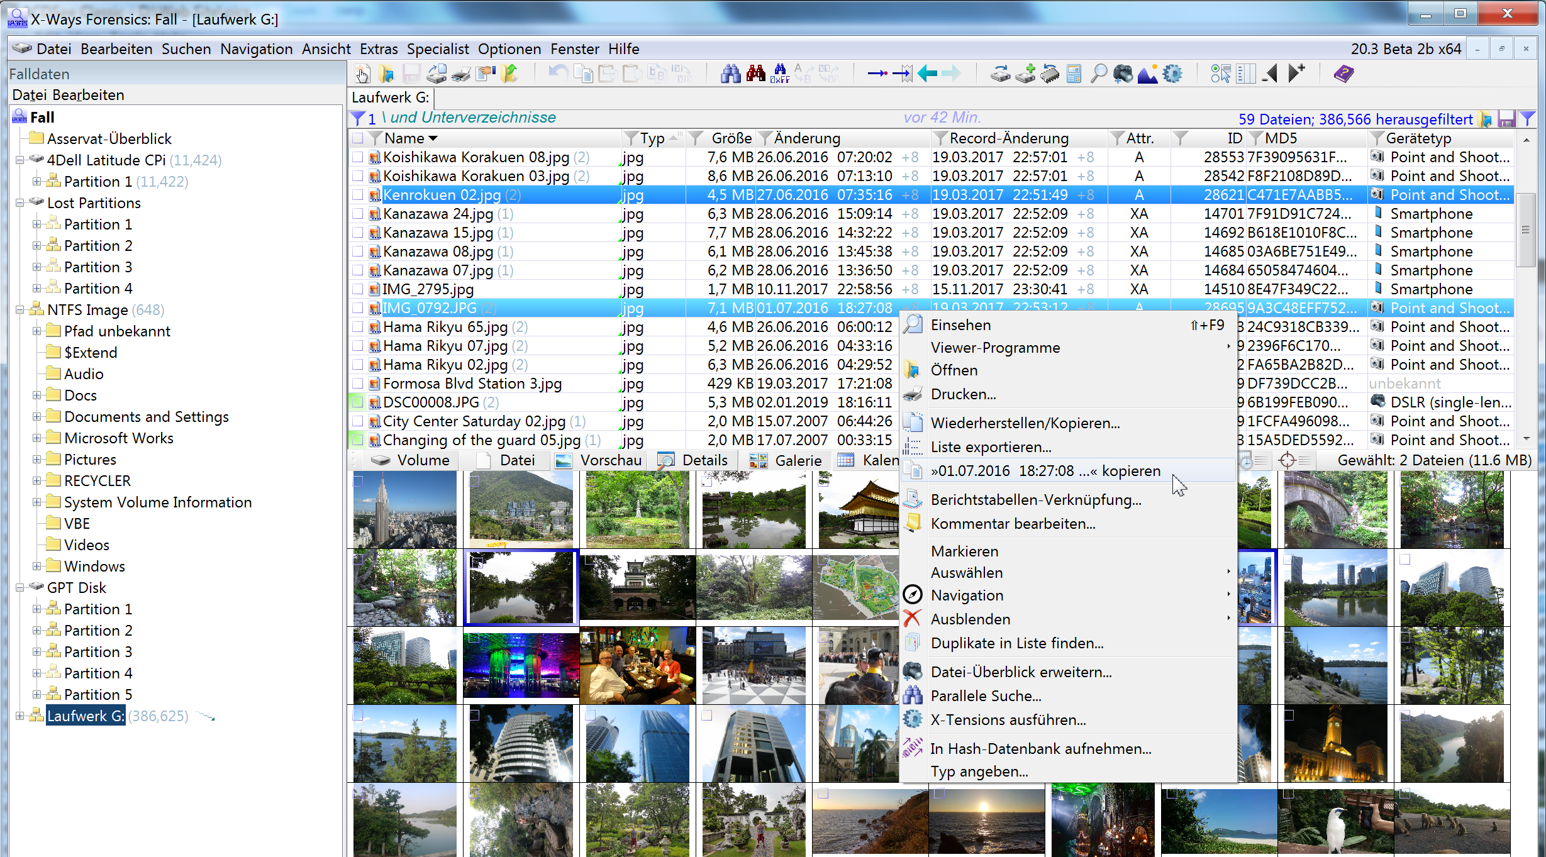
Task: Collapse the NTFS Image tree node
Action: [20, 310]
